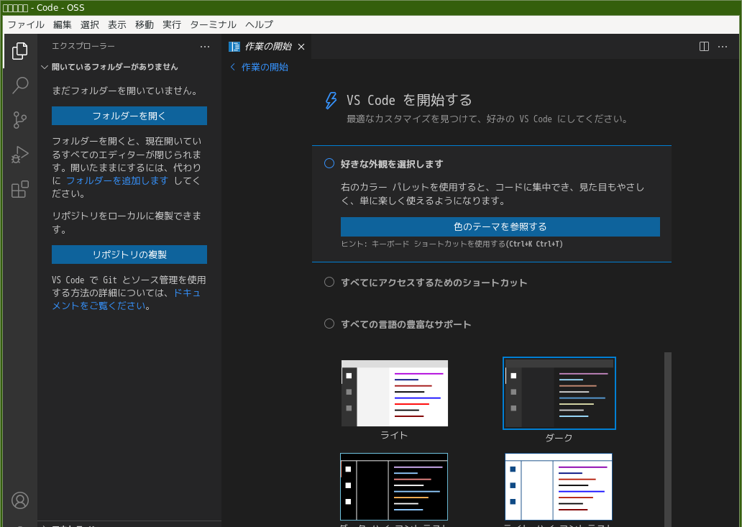Close the 作業の開始 tab
Viewport: 742px width, 527px height.
[x=301, y=46]
